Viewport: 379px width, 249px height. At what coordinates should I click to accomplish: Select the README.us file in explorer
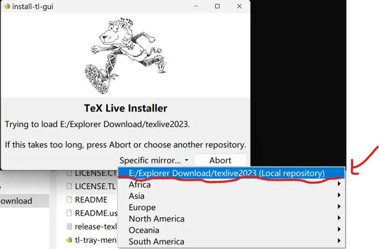(x=92, y=213)
